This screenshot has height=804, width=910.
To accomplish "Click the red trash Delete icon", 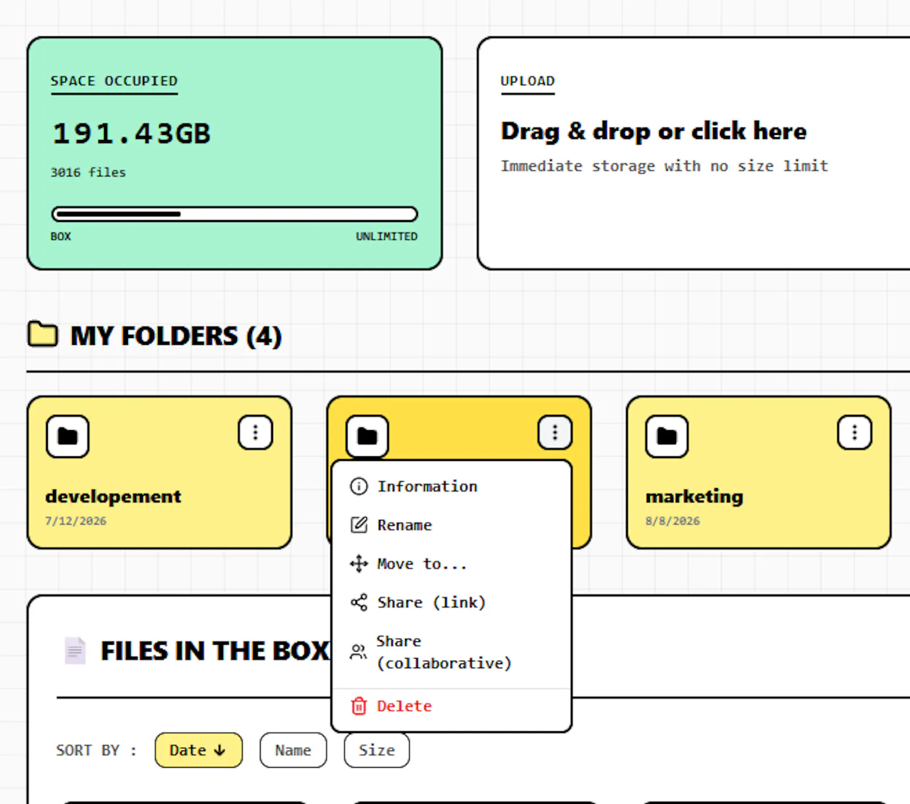I will point(359,706).
